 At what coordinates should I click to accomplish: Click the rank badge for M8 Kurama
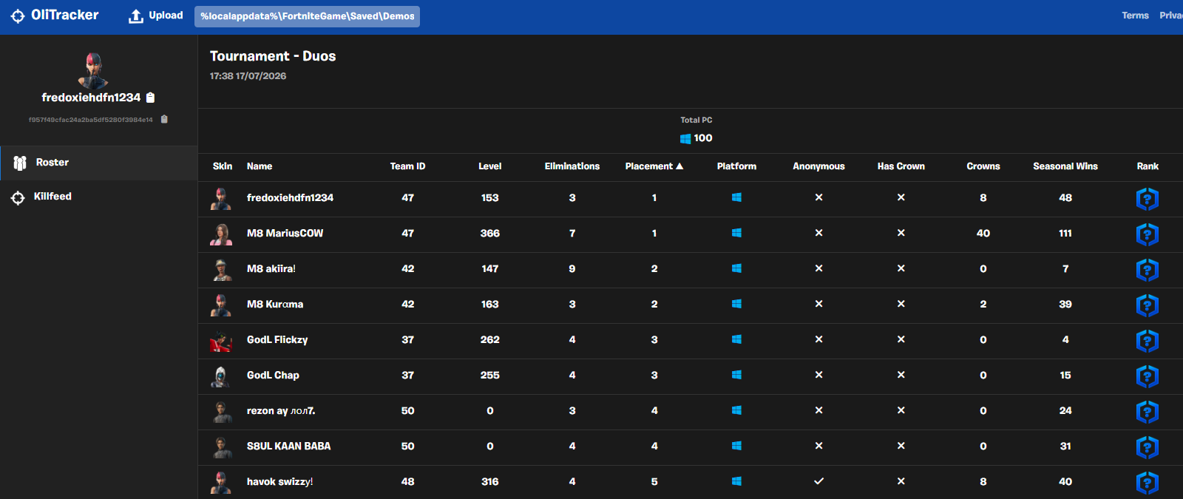pos(1148,305)
